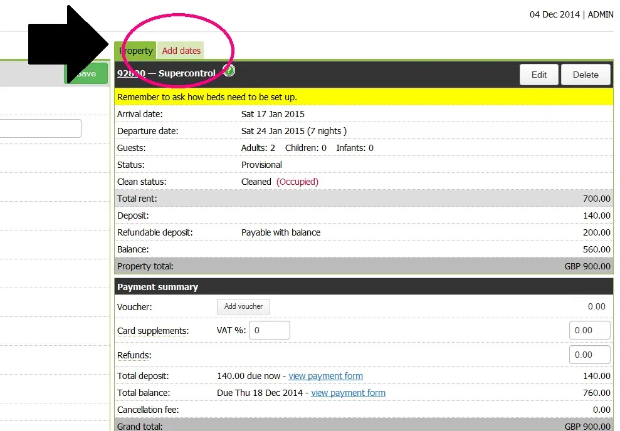Click the Card supplements amount field
Screen dimensions: 620x431
click(x=589, y=330)
